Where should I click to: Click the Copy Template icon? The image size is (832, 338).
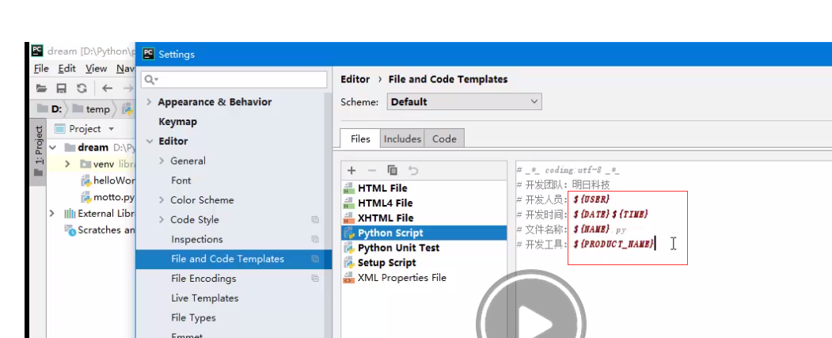coord(392,170)
